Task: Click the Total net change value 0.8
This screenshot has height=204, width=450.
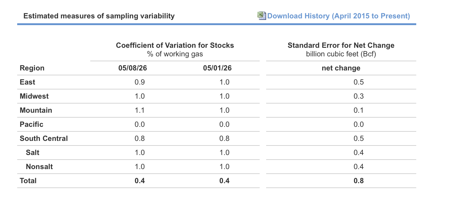Action: (359, 181)
